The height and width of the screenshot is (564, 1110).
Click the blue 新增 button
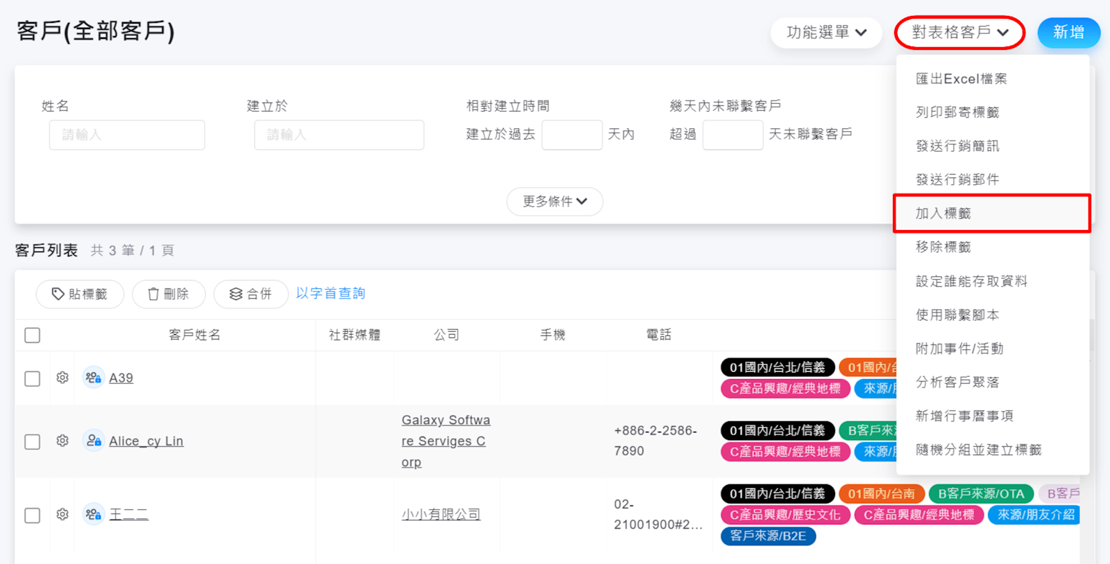(1068, 33)
